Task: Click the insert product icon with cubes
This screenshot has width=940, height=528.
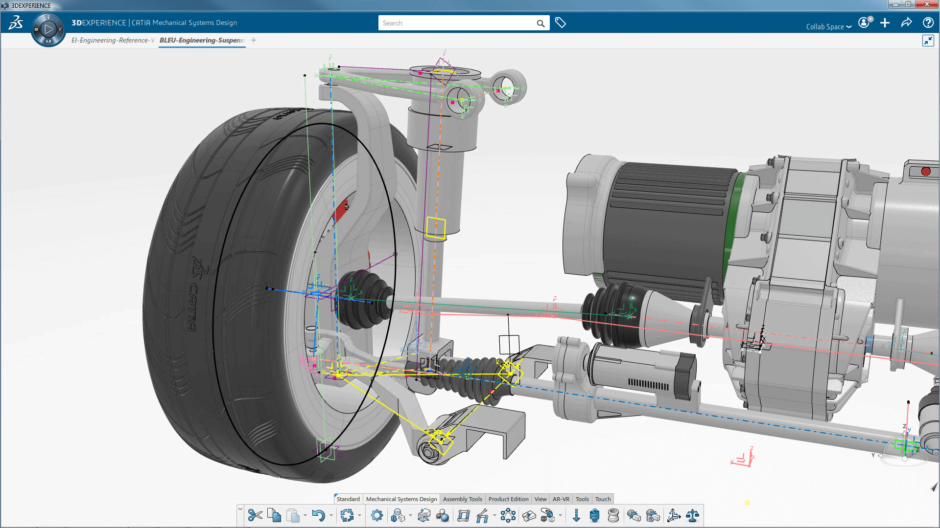Action: [x=398, y=515]
